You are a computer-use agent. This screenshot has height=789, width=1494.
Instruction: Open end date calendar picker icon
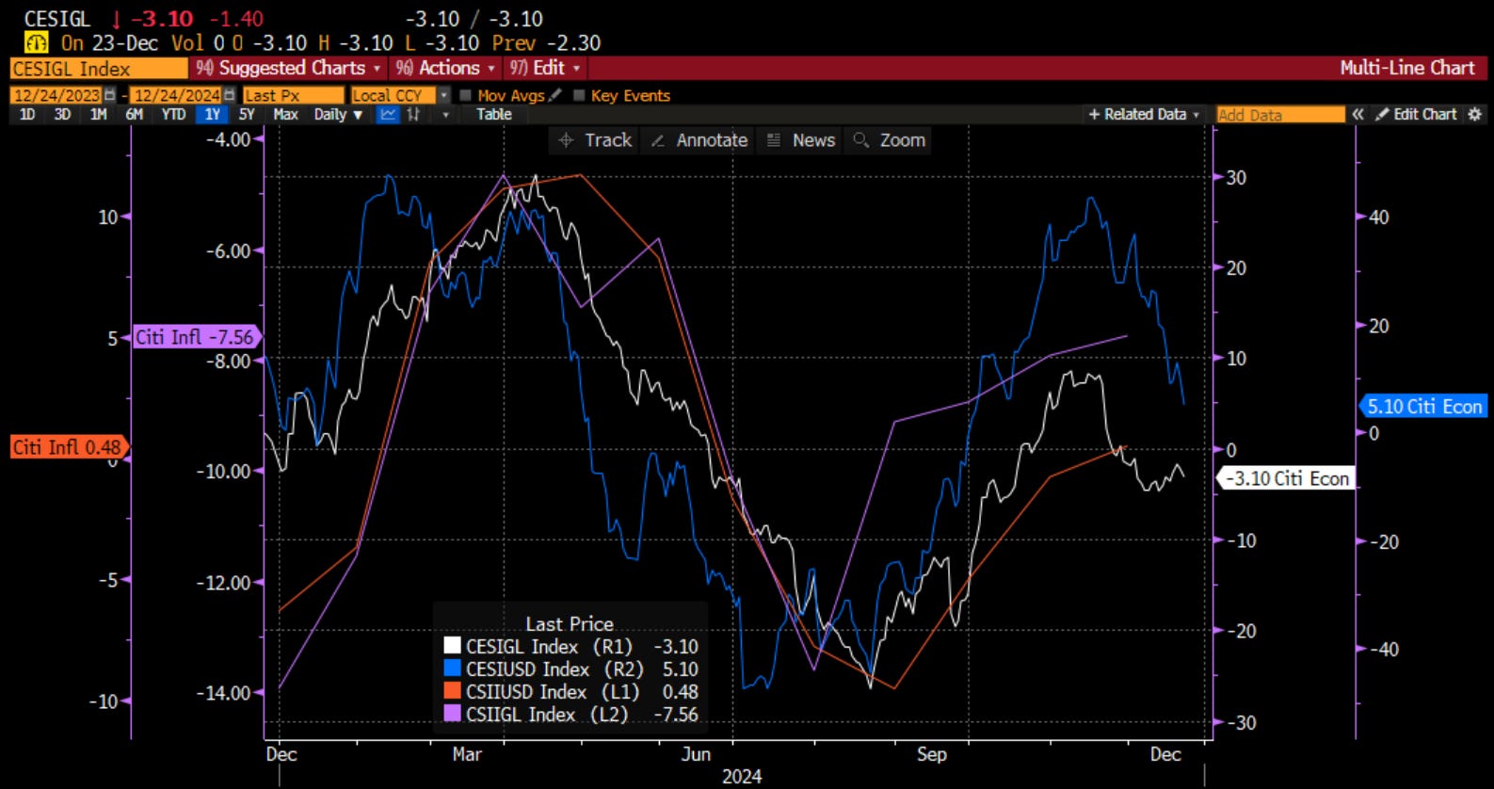[x=230, y=95]
